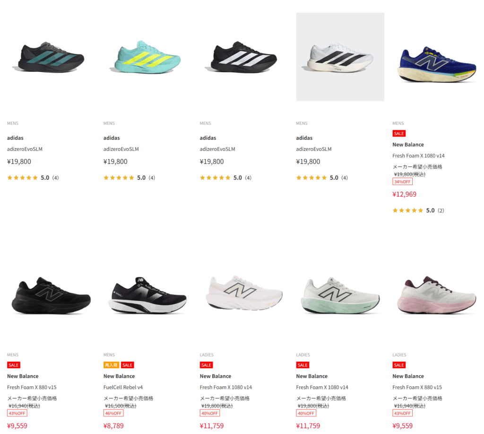The width and height of the screenshot is (484, 434).
Task: Open the white adidas shoe on gray background
Action: tap(340, 57)
